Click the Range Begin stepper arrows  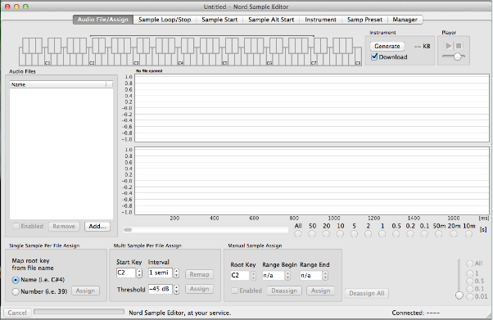coord(287,275)
